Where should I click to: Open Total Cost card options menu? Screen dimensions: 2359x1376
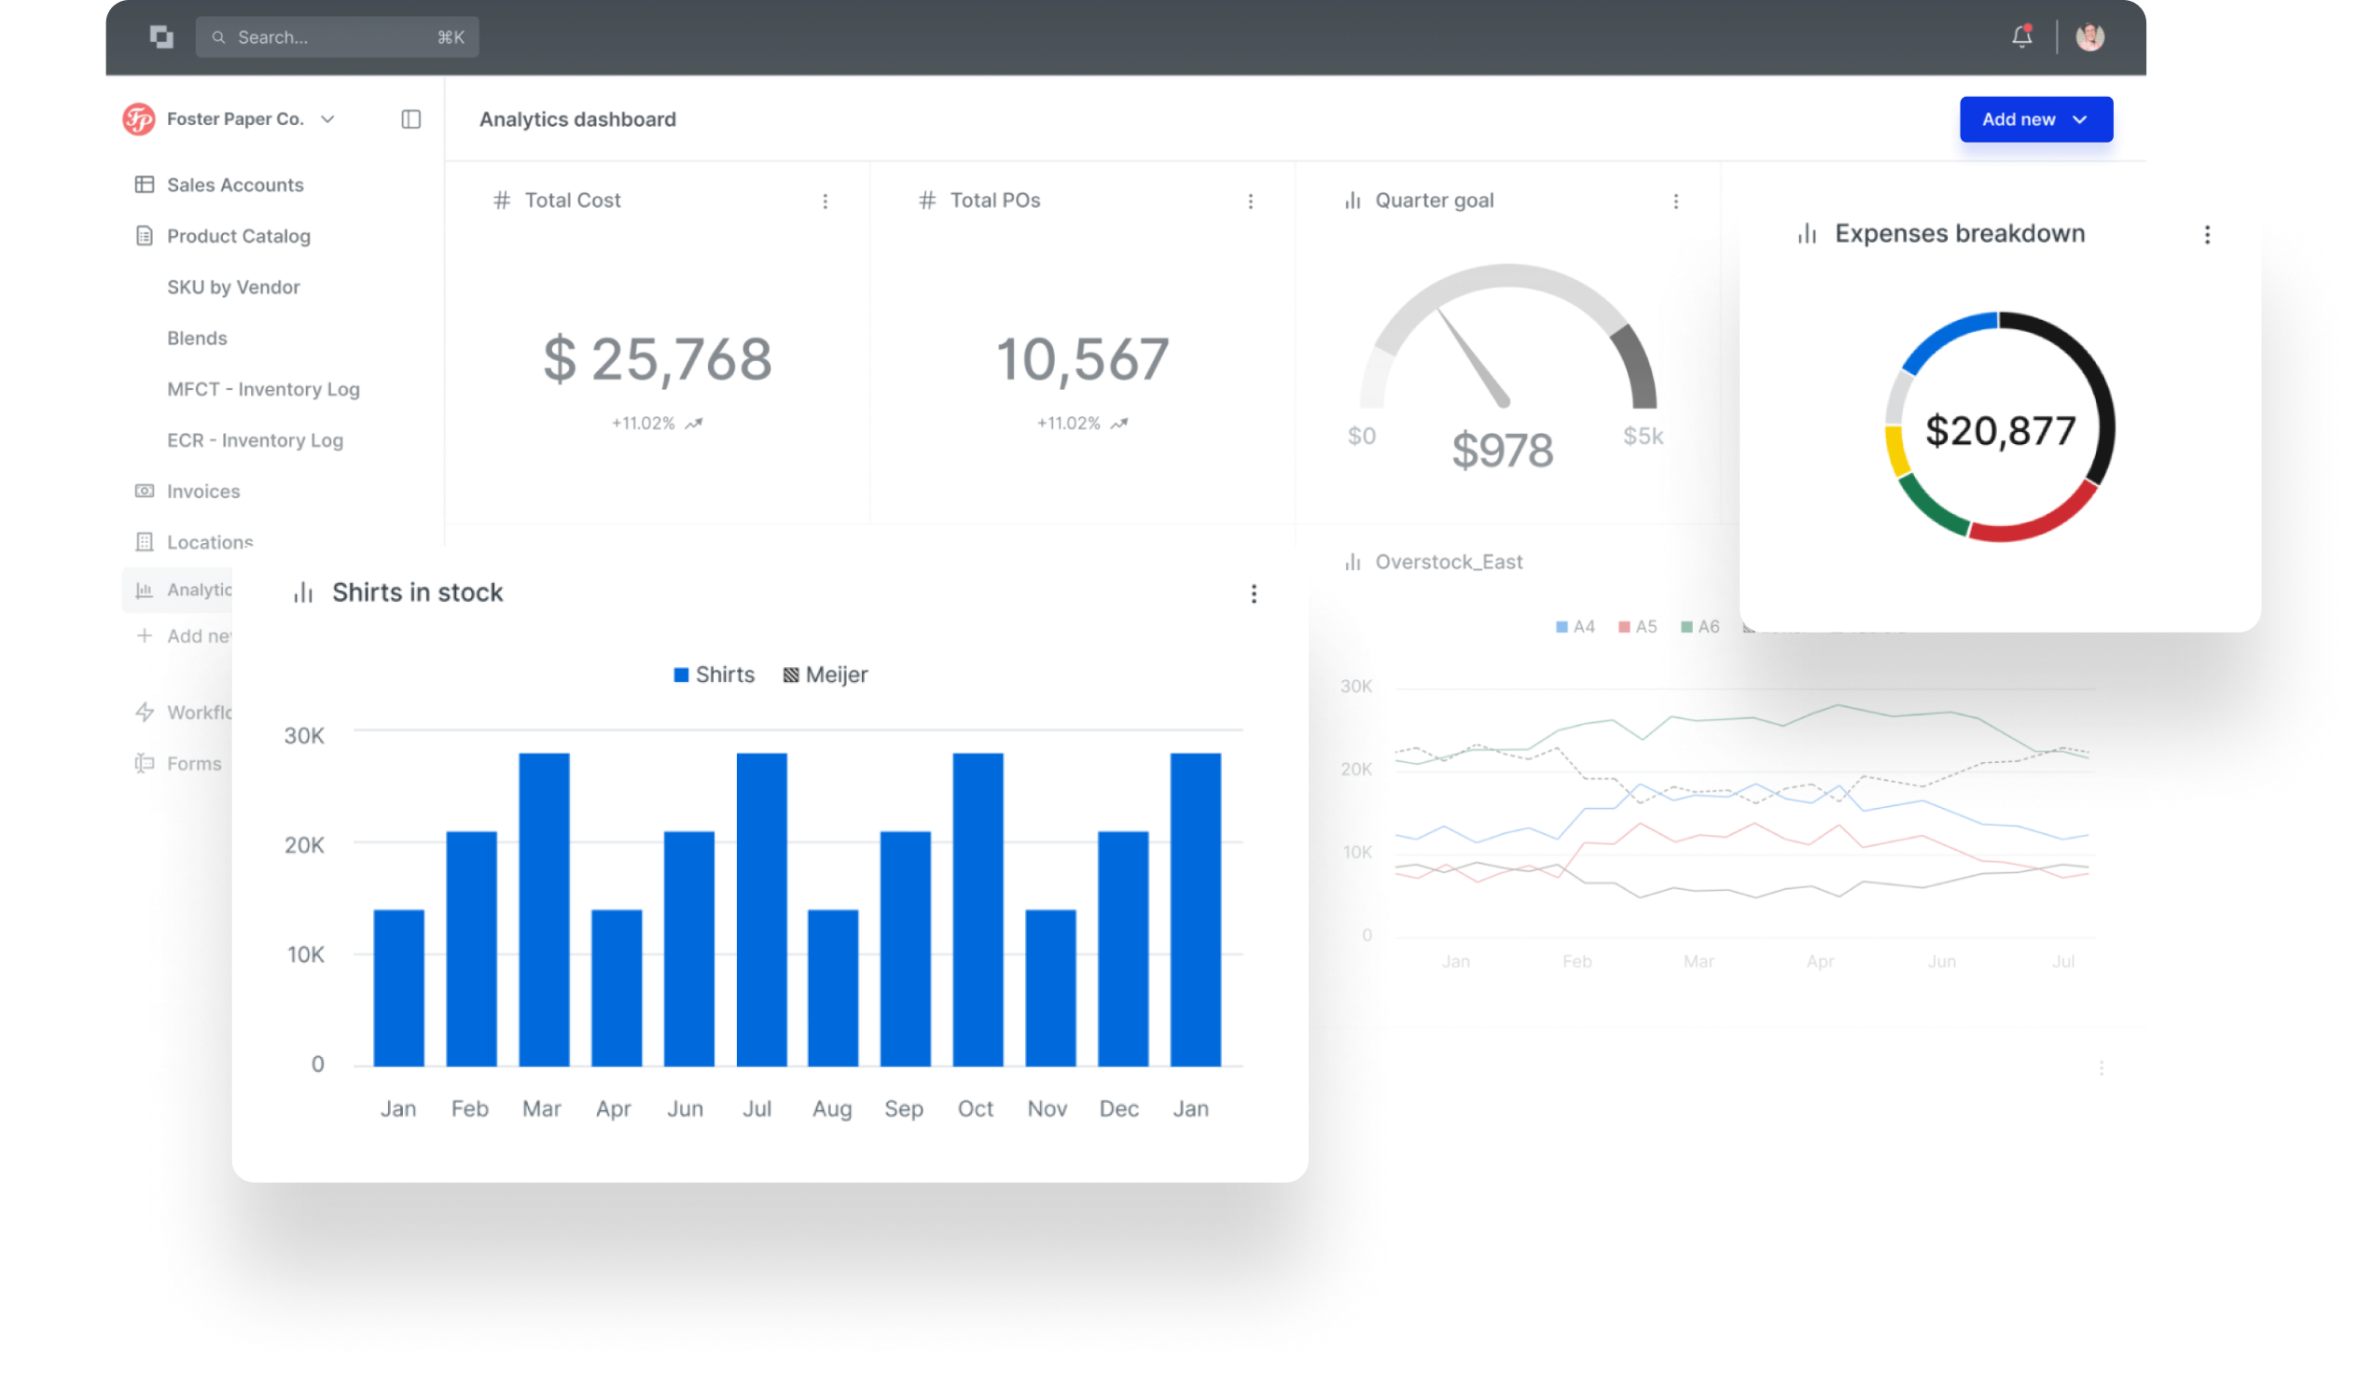[x=825, y=202]
